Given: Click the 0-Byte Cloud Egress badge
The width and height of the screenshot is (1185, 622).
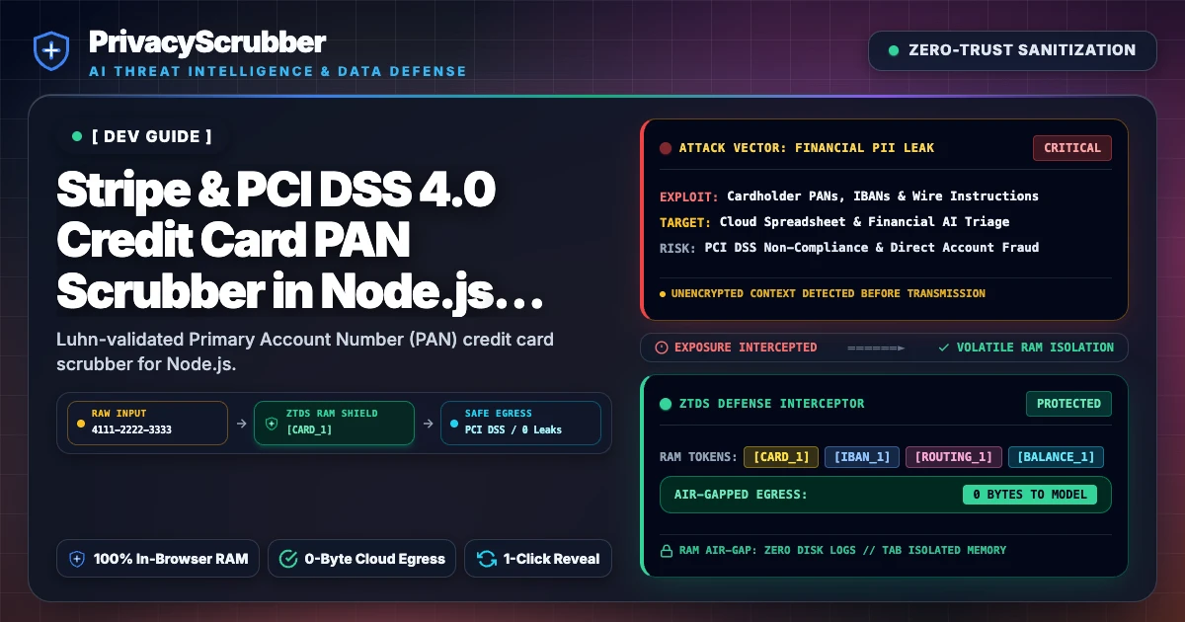Looking at the screenshot, I should click(x=361, y=559).
